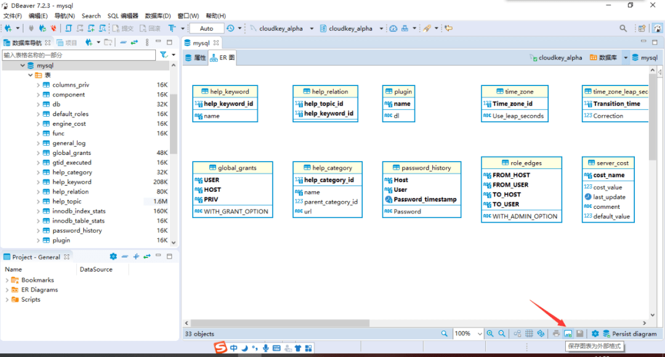Open the 数据库(D) menu
This screenshot has width=665, height=357.
(158, 15)
